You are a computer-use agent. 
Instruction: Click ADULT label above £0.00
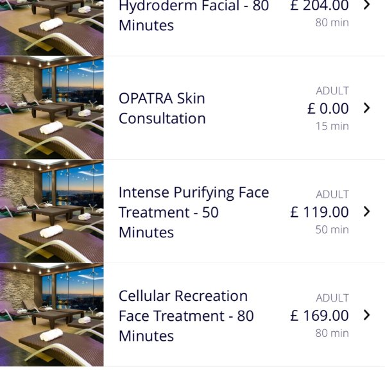332,91
